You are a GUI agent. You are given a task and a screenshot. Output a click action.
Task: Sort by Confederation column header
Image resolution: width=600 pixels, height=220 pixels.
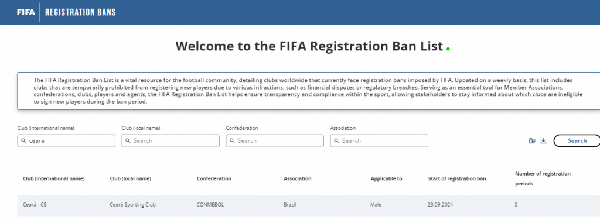[214, 179]
